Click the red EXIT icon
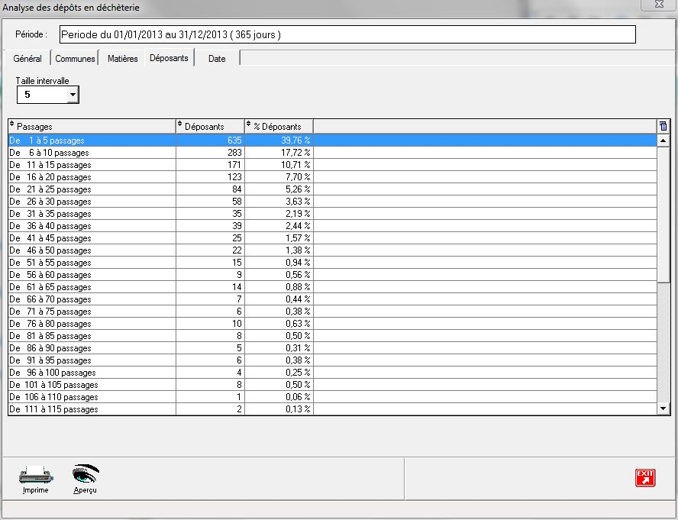Image resolution: width=678 pixels, height=520 pixels. tap(645, 478)
